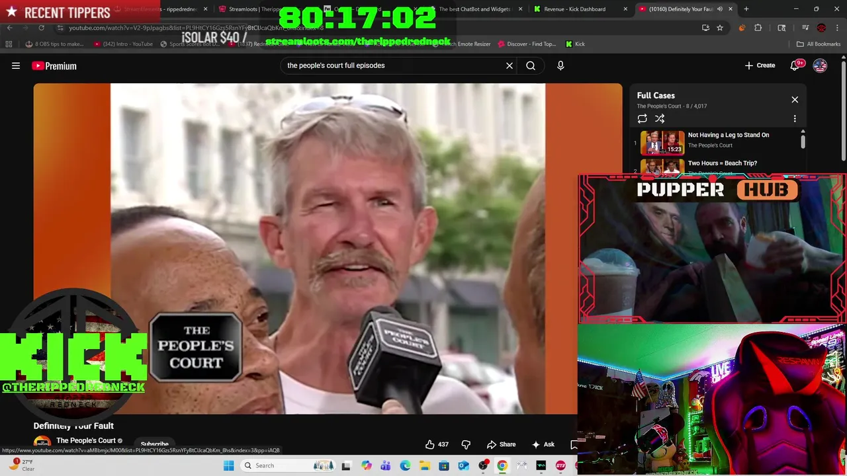
Task: Click the Windows taskbar Search box
Action: 288,465
